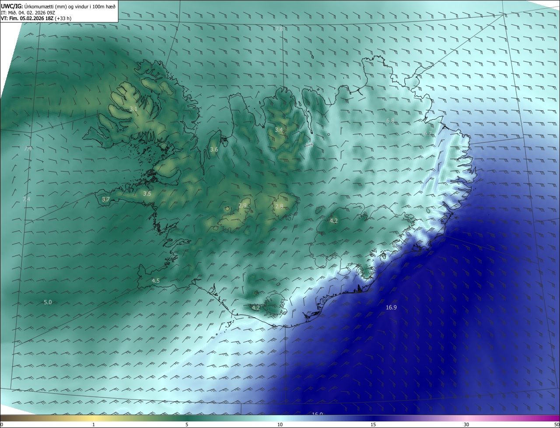Click the color scale label 15
This screenshot has width=560, height=428.
click(x=373, y=424)
